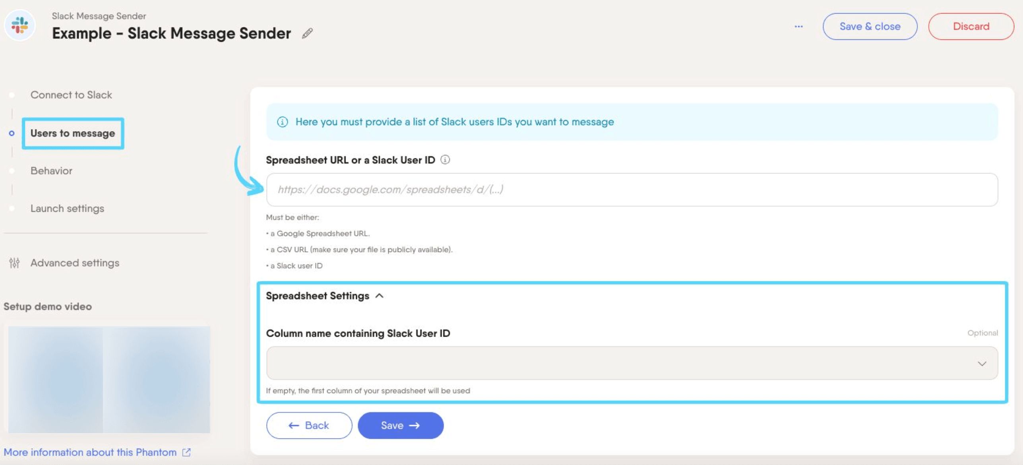The image size is (1023, 465).
Task: Click Save & close button
Action: [x=870, y=27]
